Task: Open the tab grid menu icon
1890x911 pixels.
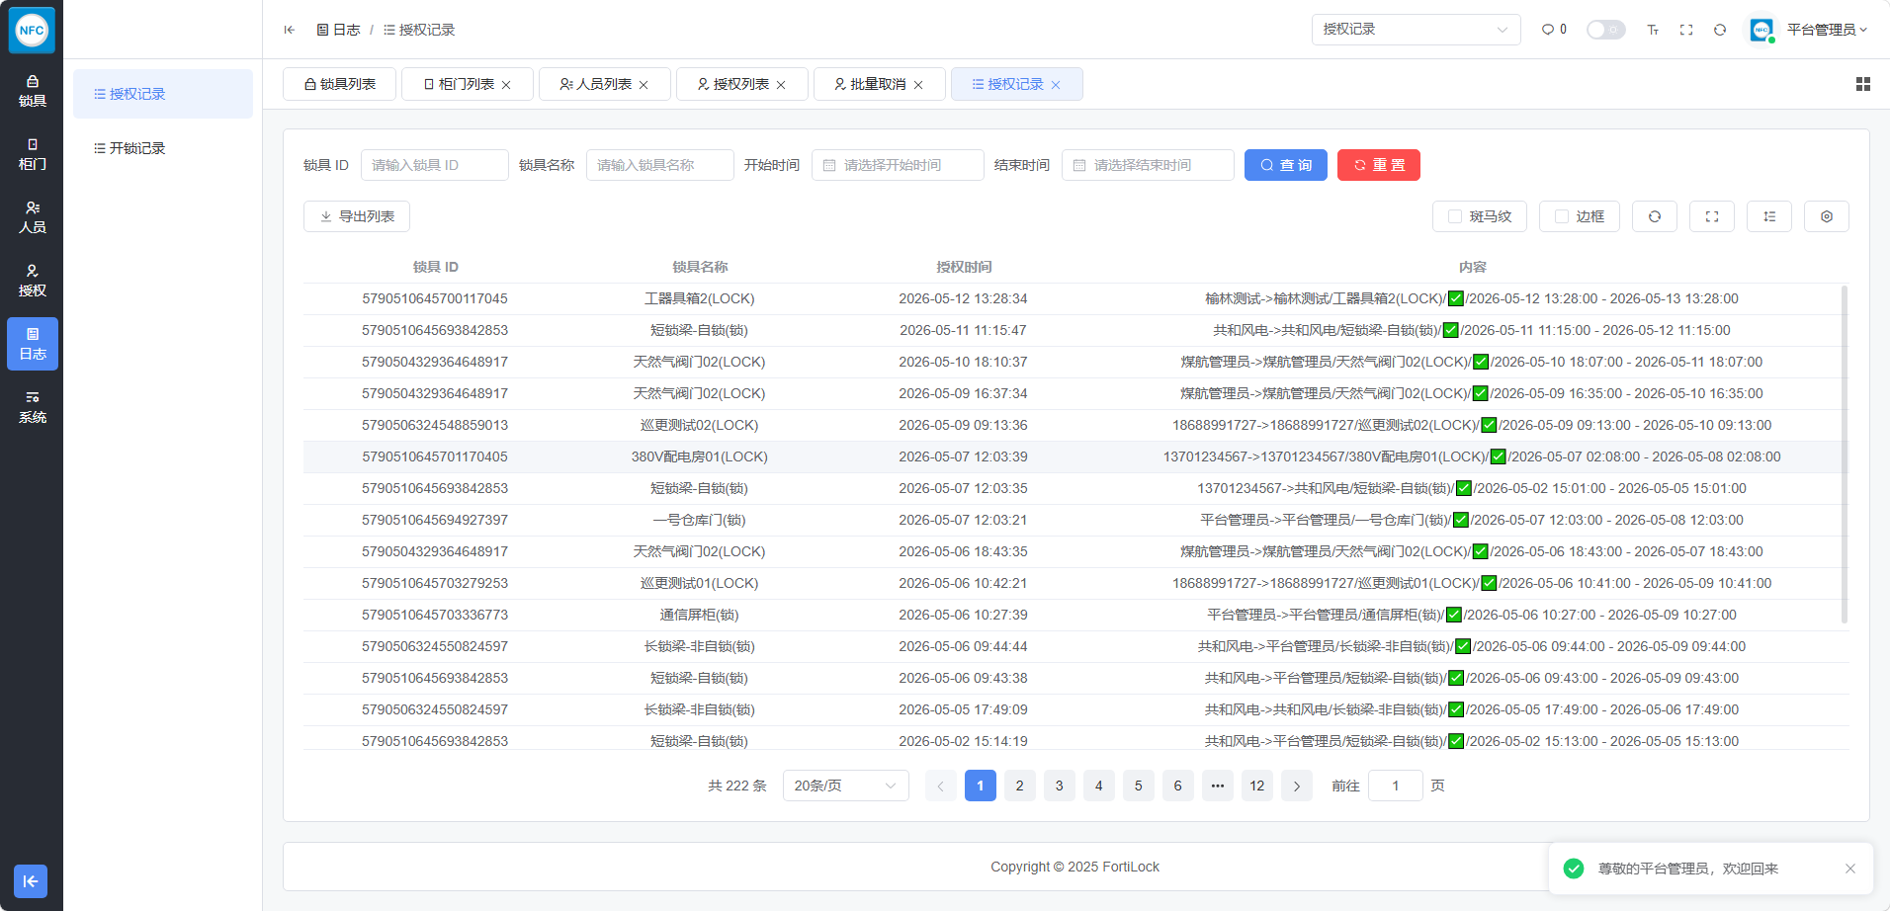Action: [1863, 84]
